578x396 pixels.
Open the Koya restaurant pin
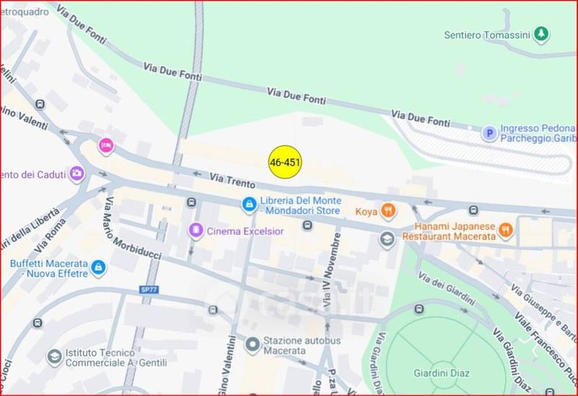[388, 211]
